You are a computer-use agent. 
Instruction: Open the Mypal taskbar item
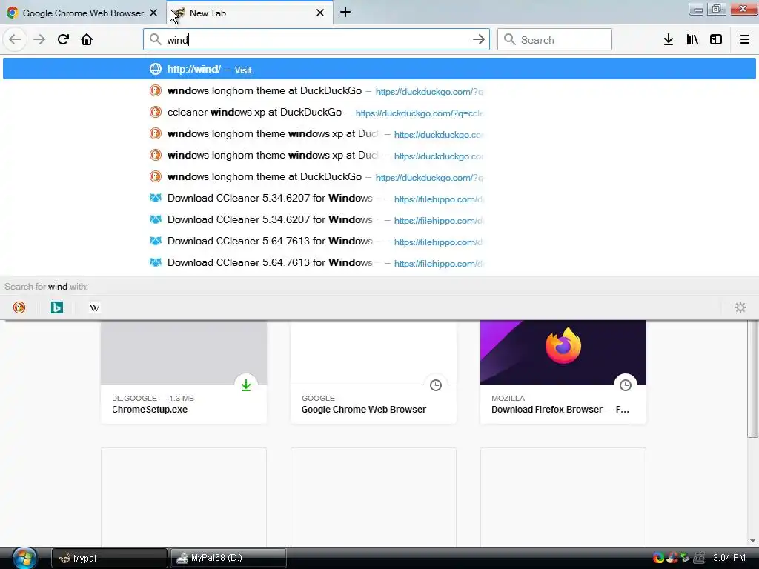110,559
